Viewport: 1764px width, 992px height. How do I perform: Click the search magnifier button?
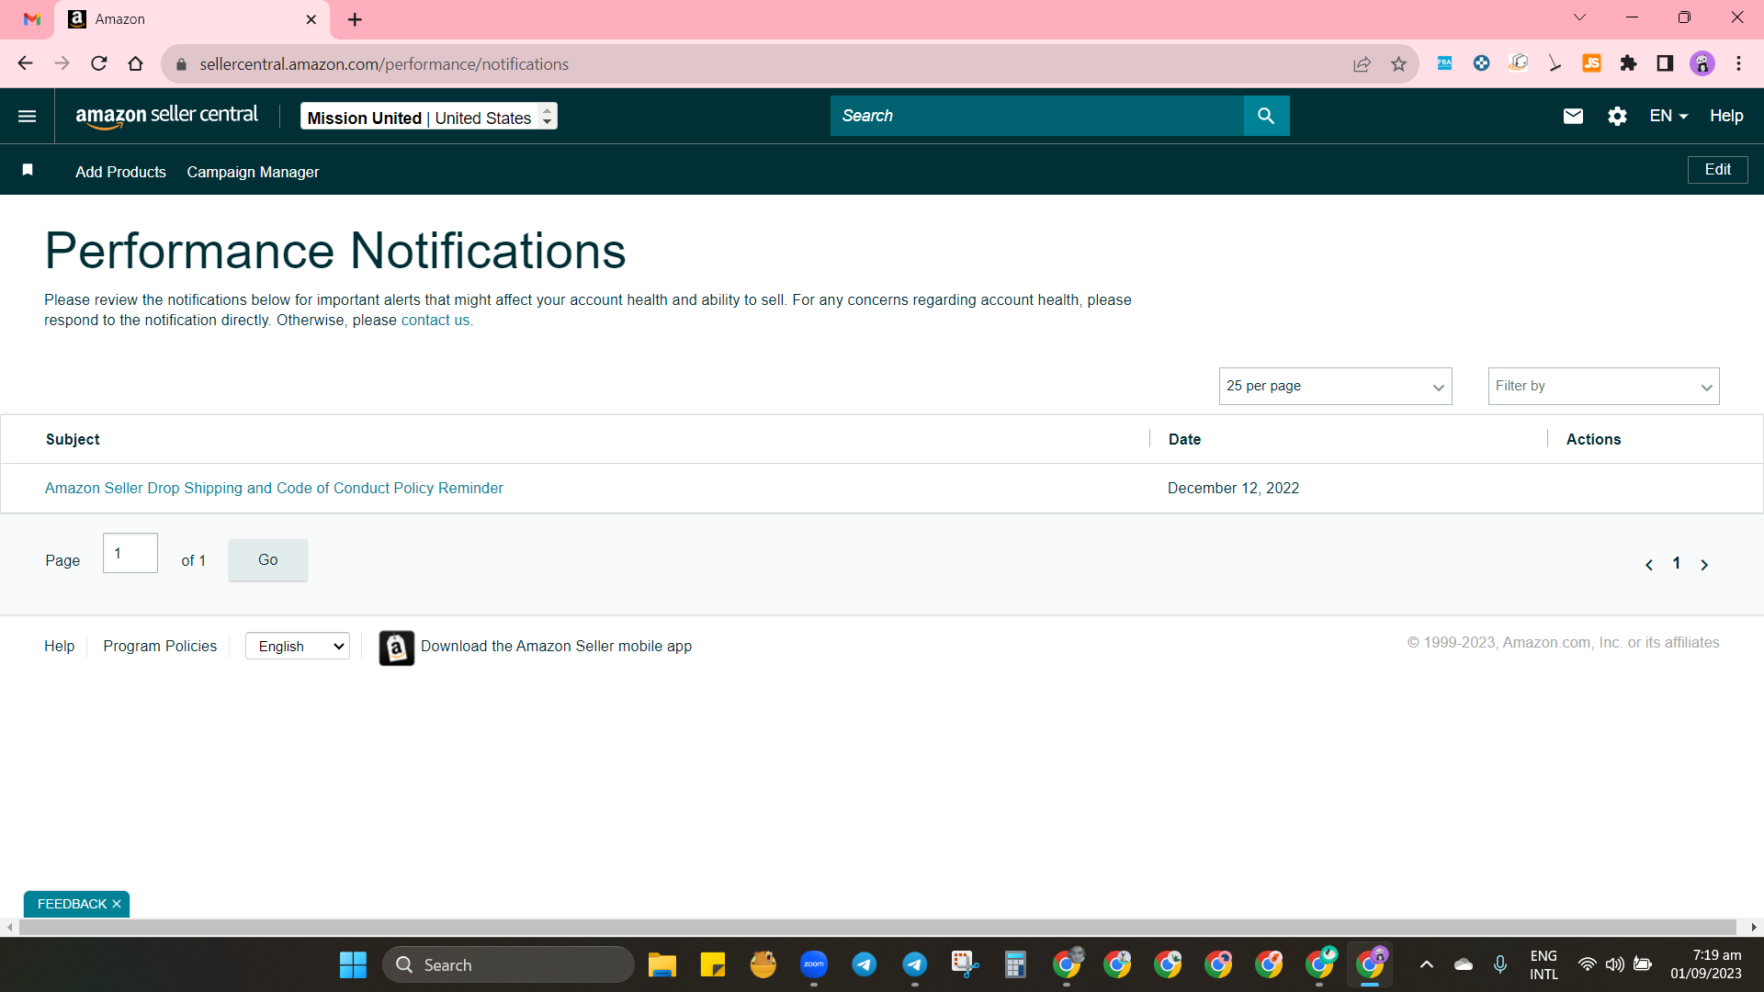(x=1266, y=116)
